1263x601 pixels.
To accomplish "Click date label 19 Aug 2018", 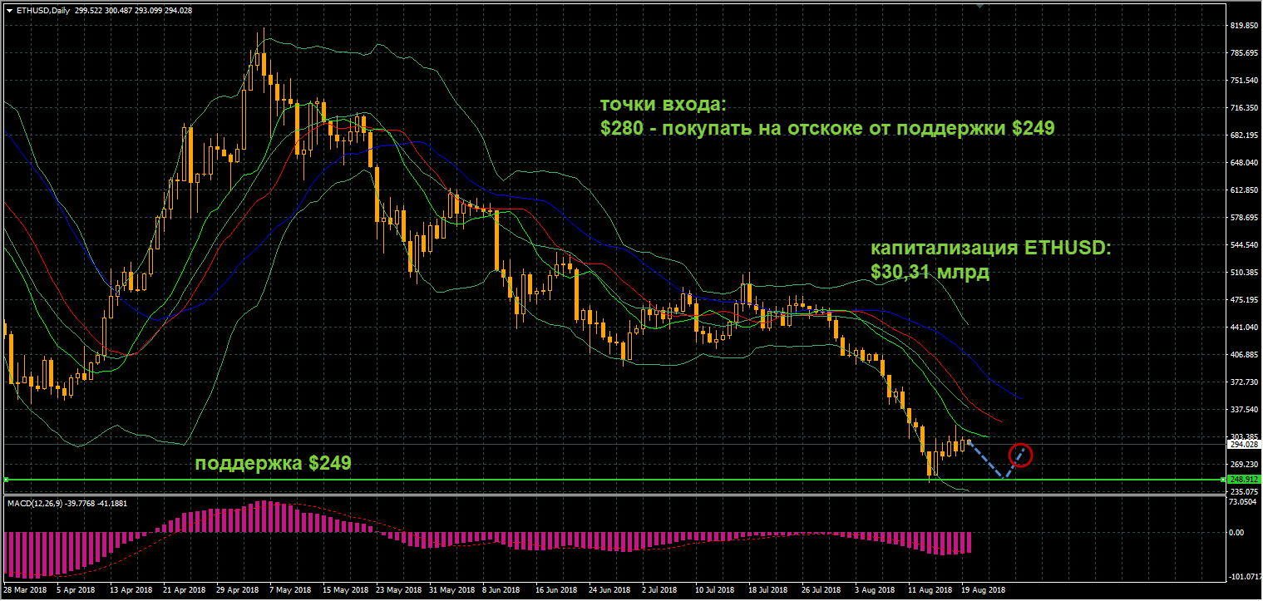I will pos(982,589).
